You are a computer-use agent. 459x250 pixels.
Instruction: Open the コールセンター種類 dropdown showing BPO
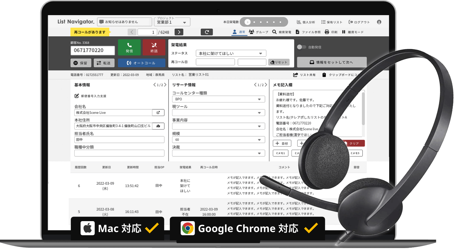219,99
